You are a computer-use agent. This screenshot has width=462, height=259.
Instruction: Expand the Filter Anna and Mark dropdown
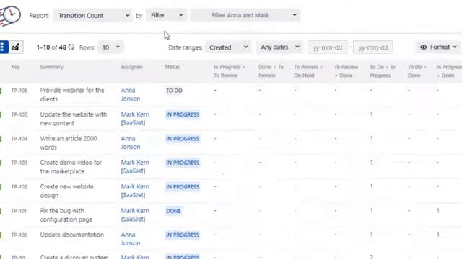click(x=245, y=15)
